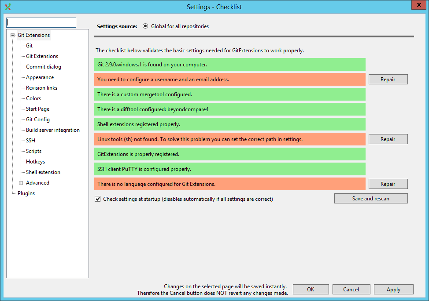Close the Settings window
Image resolution: width=429 pixels, height=301 pixels.
(418, 5)
